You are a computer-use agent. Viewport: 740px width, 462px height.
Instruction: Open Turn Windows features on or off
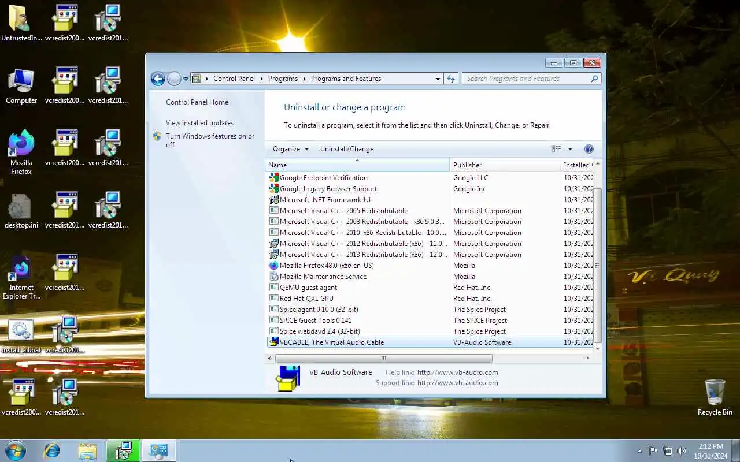point(210,140)
